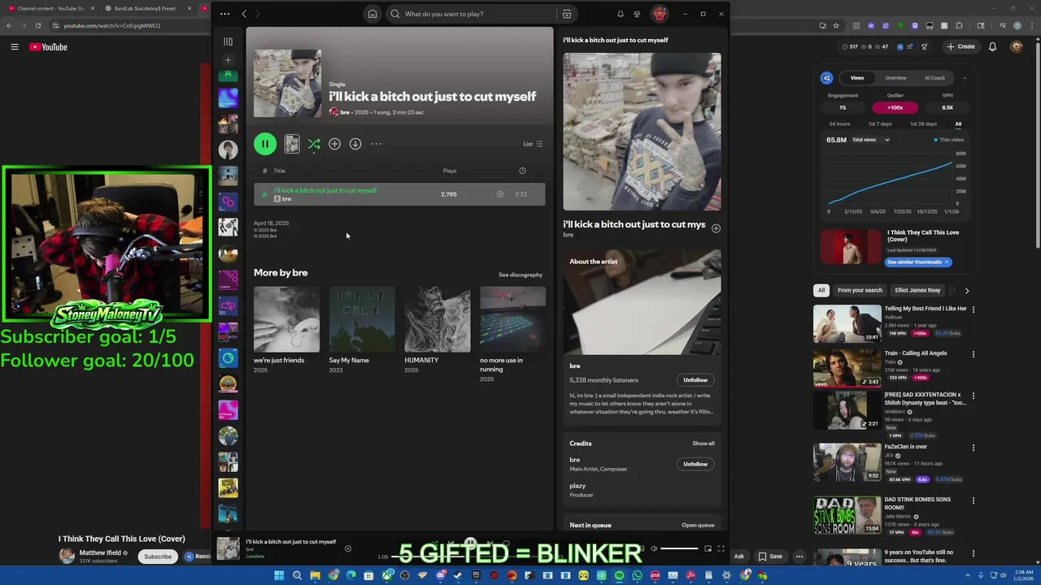Switch to AI Coach tab in vidIQ panel
This screenshot has width=1041, height=585.
tap(934, 78)
